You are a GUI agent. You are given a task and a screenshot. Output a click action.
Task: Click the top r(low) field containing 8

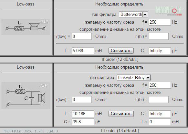coord(82,37)
